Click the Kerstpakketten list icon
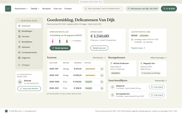This screenshot has width=182, height=114. click(112, 95)
